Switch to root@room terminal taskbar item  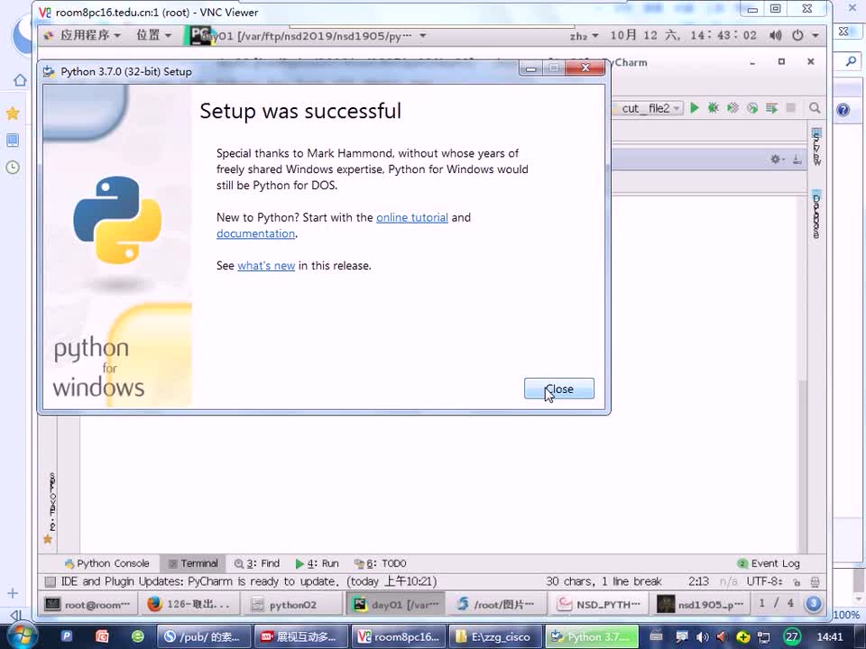coord(87,604)
